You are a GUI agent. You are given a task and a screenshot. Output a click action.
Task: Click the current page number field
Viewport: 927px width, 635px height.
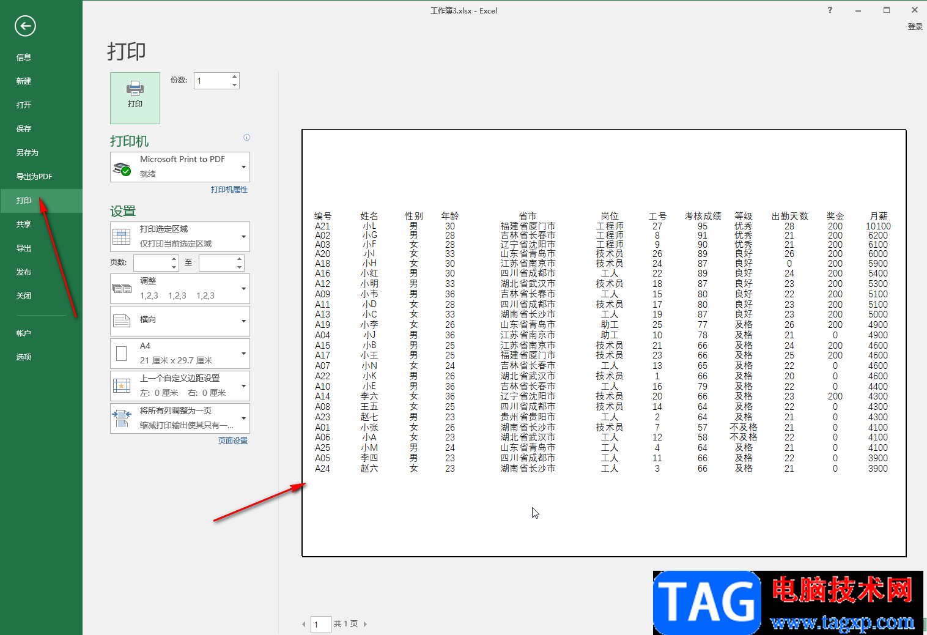pyautogui.click(x=320, y=624)
